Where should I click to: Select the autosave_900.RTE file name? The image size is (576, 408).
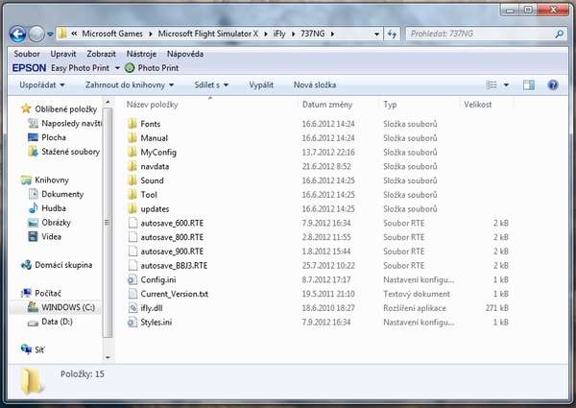(x=172, y=252)
